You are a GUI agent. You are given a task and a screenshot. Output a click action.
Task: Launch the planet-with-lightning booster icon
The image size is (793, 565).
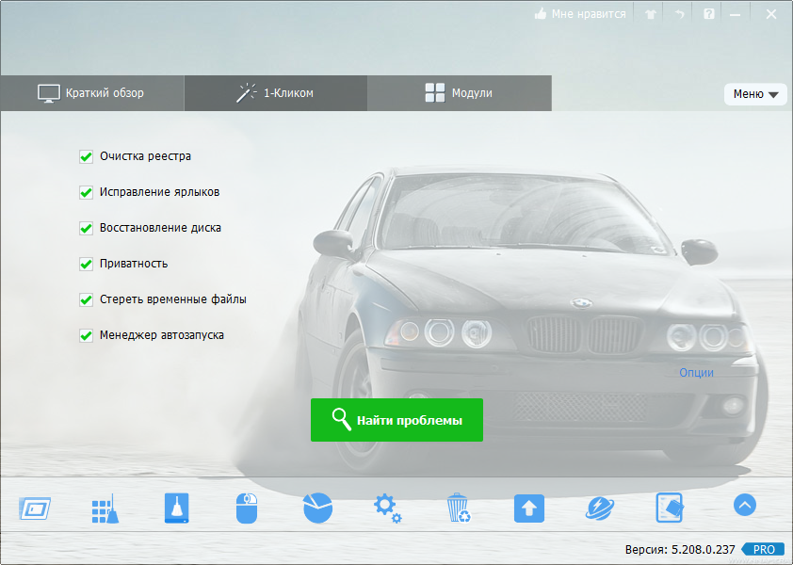tap(600, 508)
